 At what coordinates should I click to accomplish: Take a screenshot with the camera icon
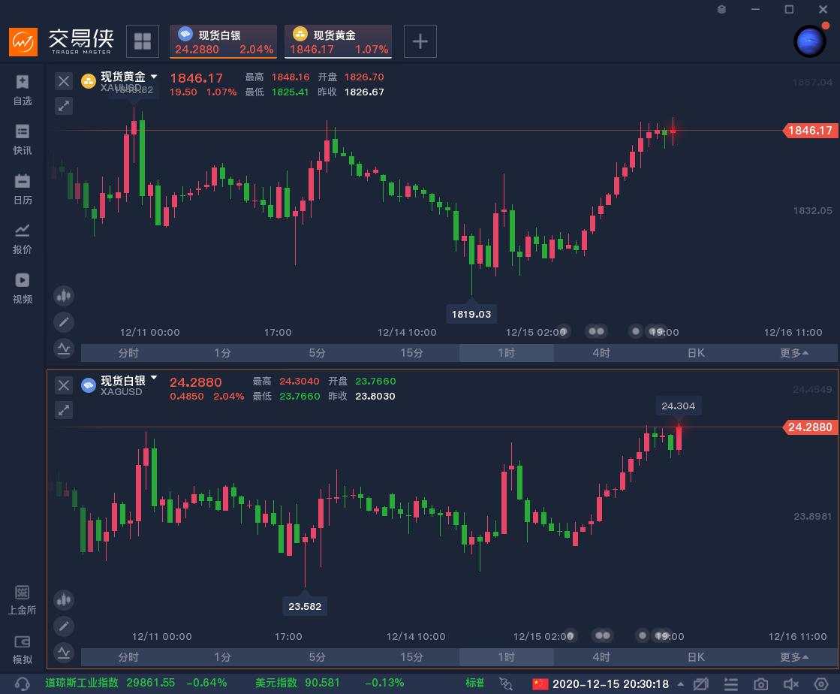tap(760, 683)
